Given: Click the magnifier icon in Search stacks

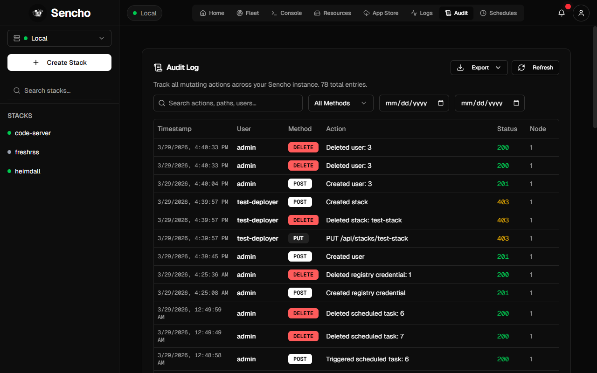Looking at the screenshot, I should (17, 90).
